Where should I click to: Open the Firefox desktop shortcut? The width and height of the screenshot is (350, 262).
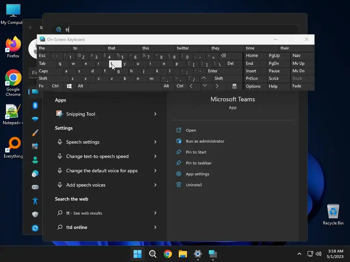pyautogui.click(x=13, y=47)
